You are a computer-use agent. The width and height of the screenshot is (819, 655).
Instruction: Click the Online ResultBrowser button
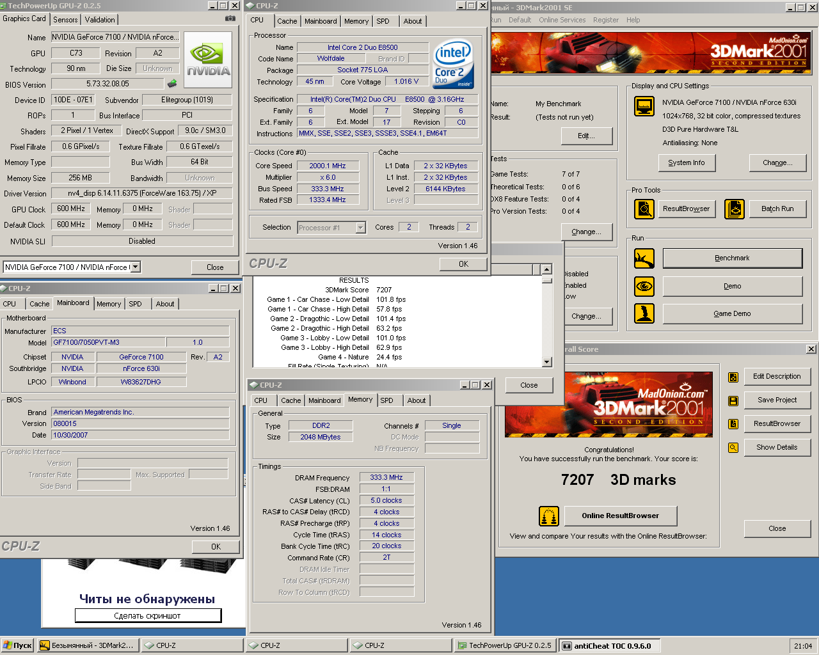pos(620,516)
